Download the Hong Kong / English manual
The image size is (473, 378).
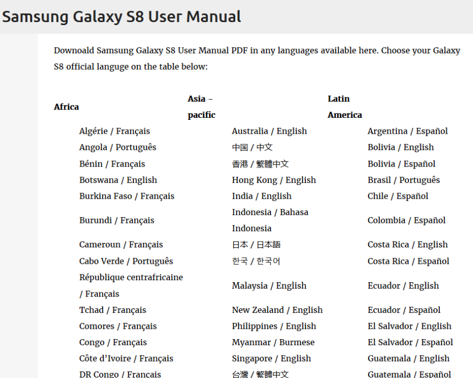274,180
